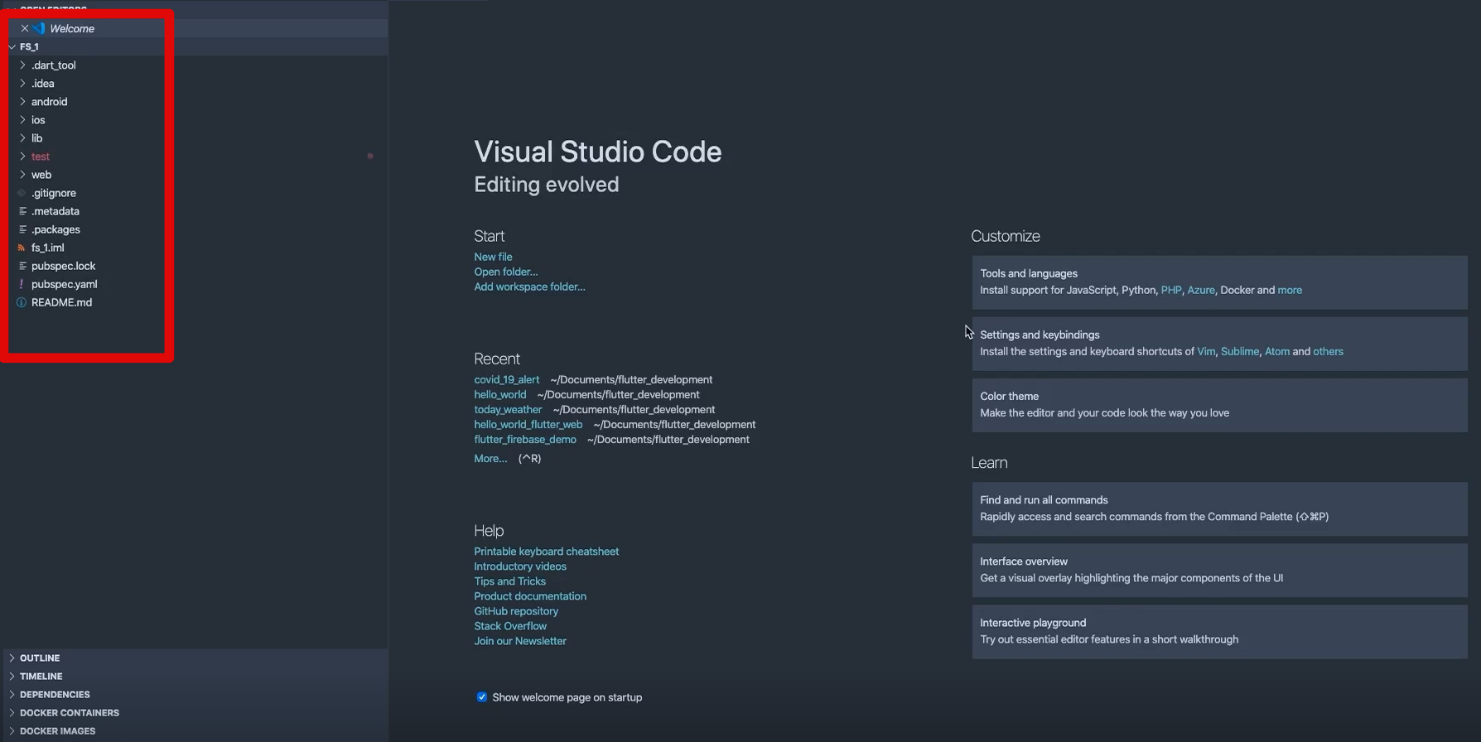Expand the ios folder
Image resolution: width=1481 pixels, height=742 pixels.
(x=22, y=119)
